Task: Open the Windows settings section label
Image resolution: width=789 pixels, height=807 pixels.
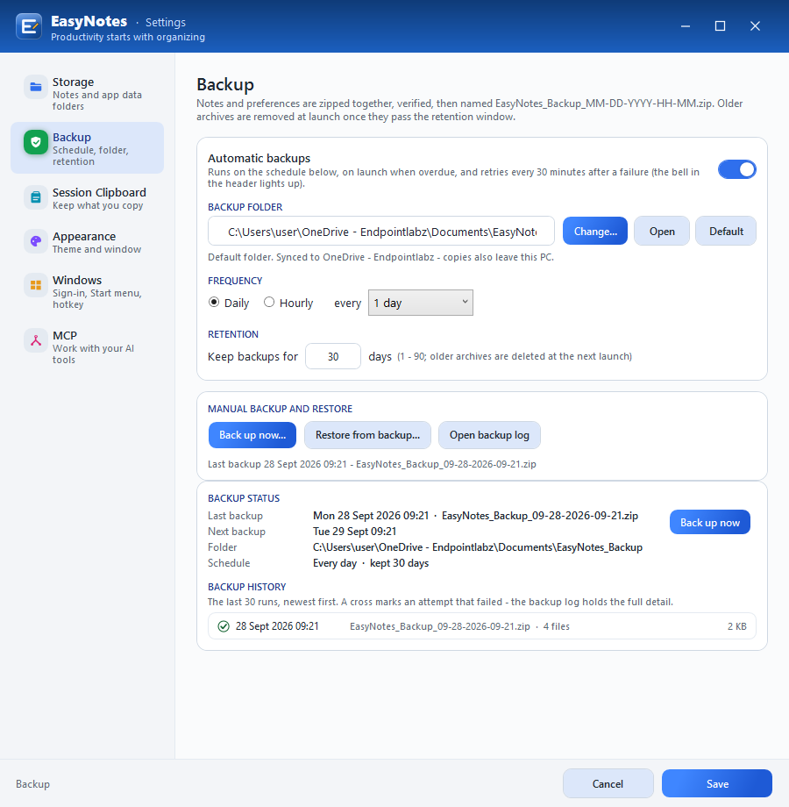Action: pos(77,280)
